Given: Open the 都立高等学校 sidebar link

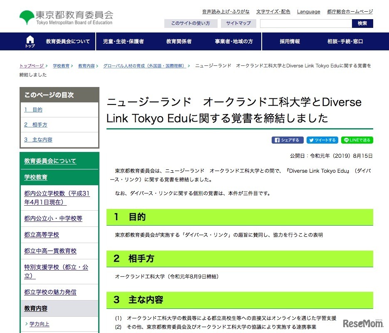Looking at the screenshot, I should click(41, 235).
